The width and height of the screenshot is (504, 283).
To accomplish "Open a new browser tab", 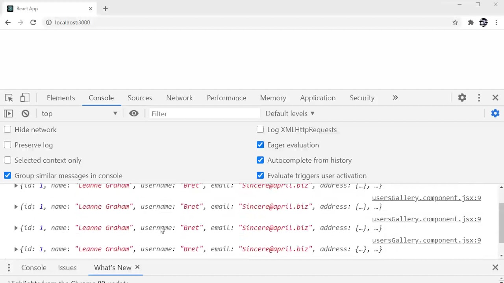I will click(105, 9).
